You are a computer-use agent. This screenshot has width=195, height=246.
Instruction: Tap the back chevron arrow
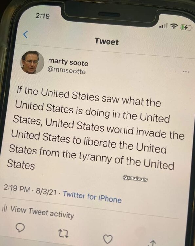click(x=26, y=34)
